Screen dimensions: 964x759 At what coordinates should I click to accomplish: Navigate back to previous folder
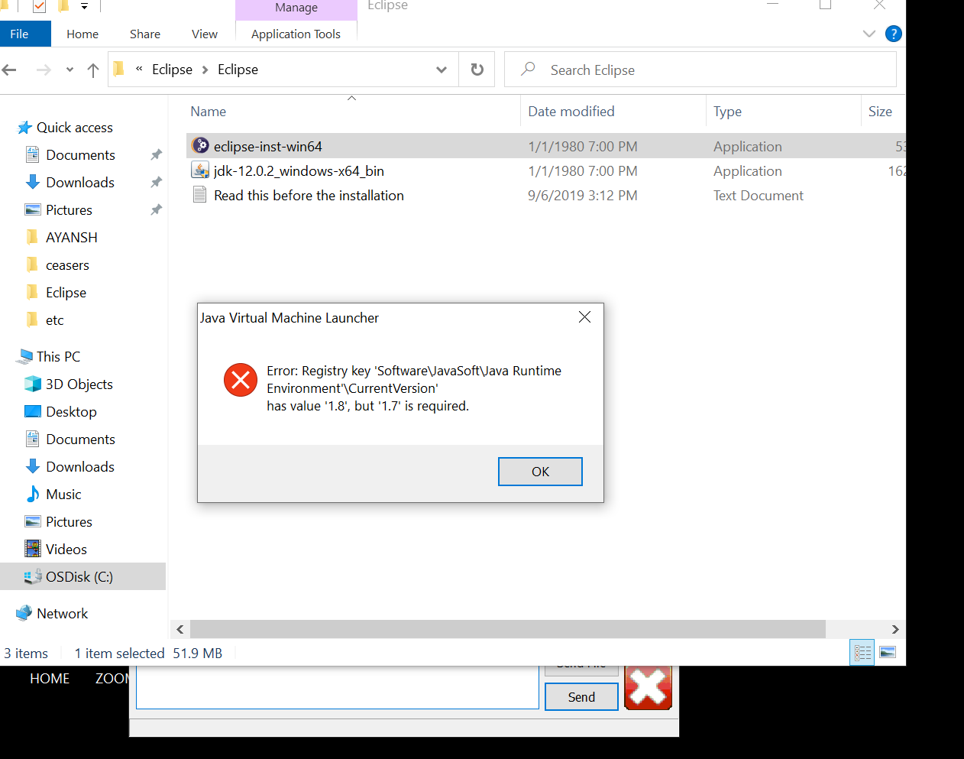tap(9, 70)
